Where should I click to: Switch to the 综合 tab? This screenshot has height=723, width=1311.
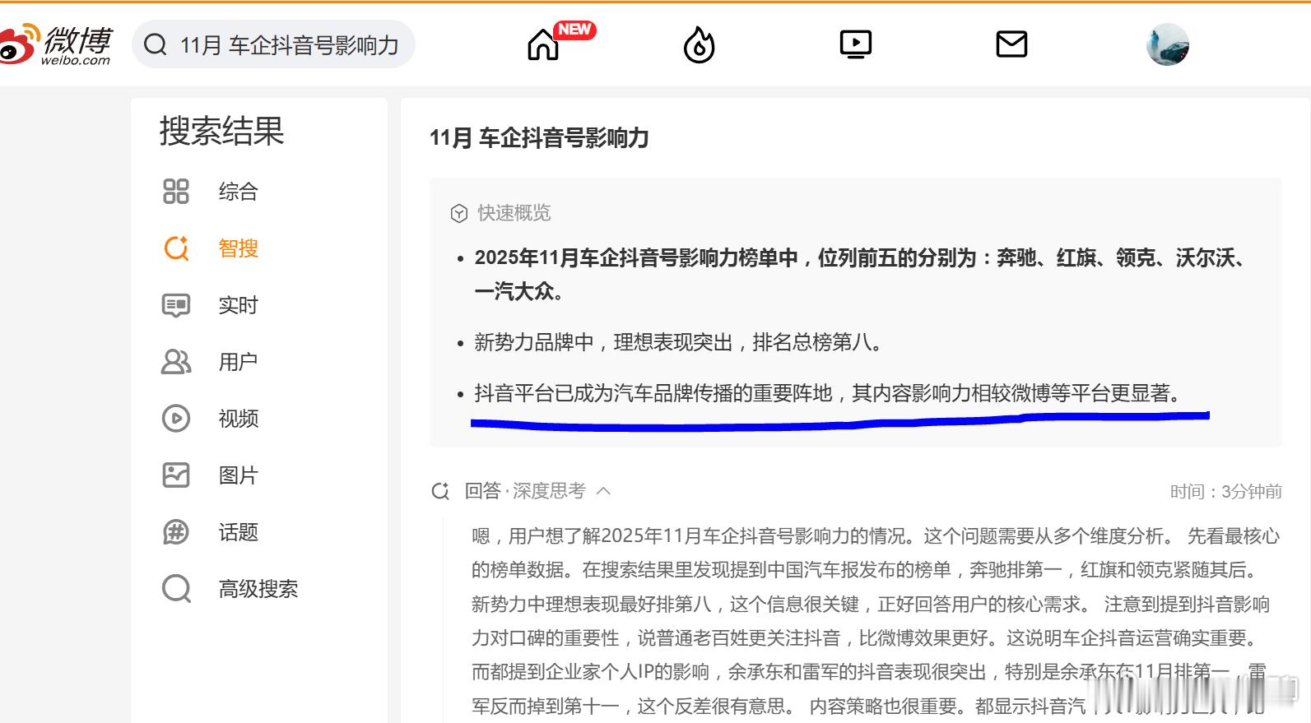239,192
